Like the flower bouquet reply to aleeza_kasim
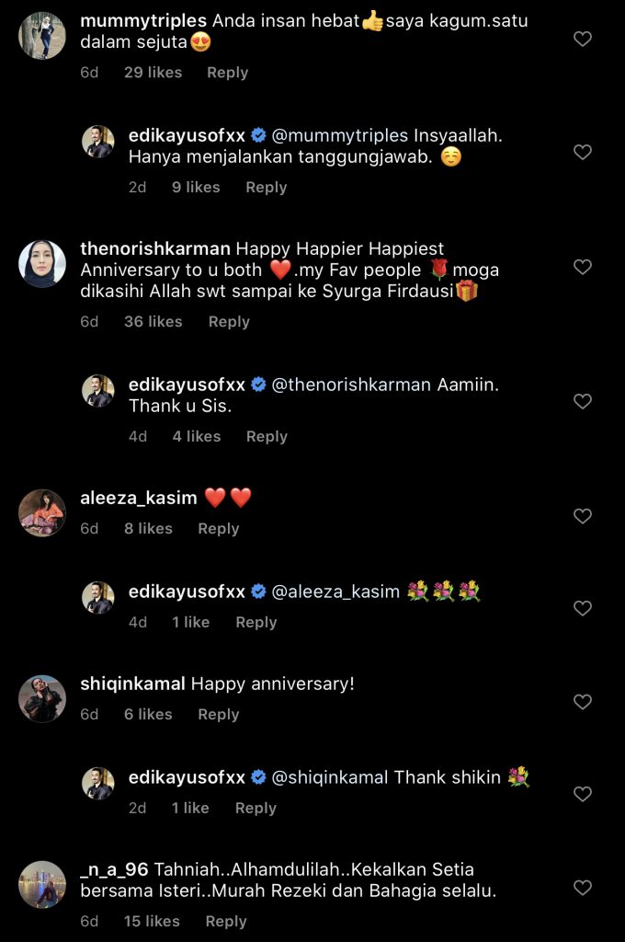This screenshot has width=625, height=942. tap(582, 609)
